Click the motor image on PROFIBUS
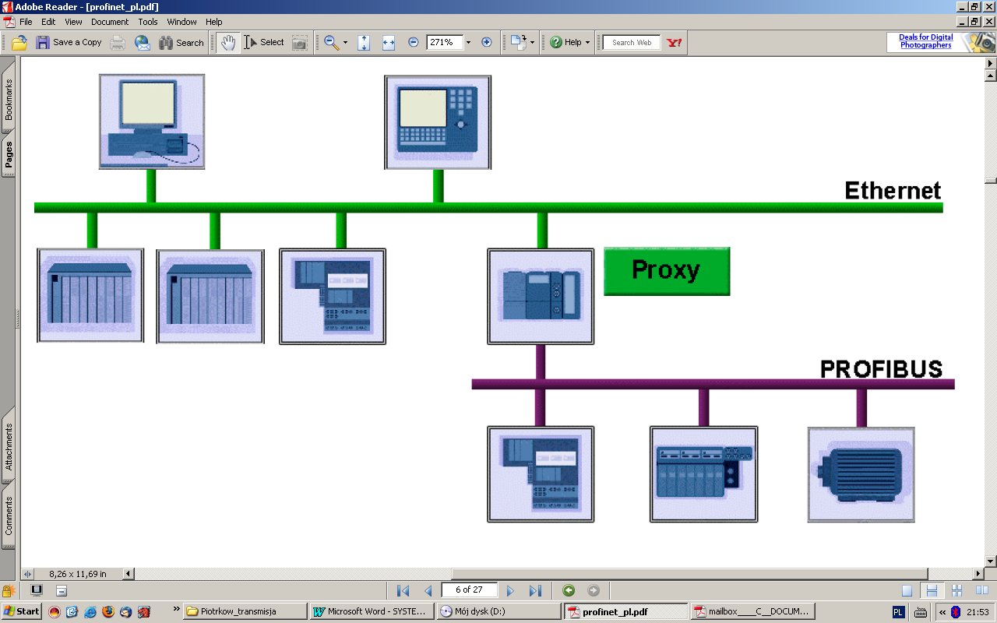 pyautogui.click(x=861, y=474)
